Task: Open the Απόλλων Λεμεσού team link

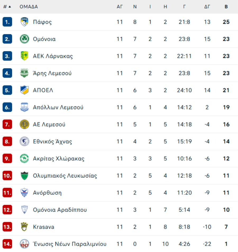Action: [x=58, y=108]
